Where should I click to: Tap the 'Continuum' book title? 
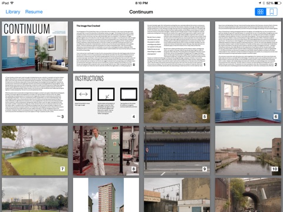(141, 12)
